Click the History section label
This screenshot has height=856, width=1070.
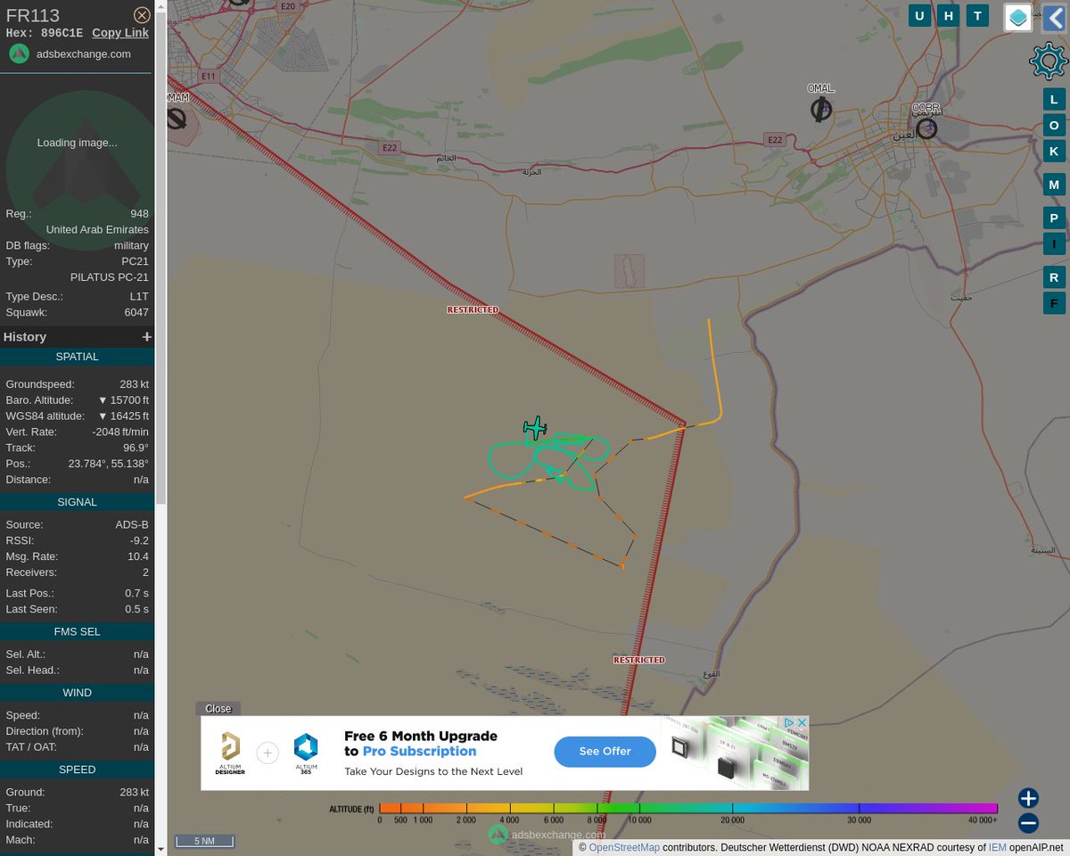(25, 337)
